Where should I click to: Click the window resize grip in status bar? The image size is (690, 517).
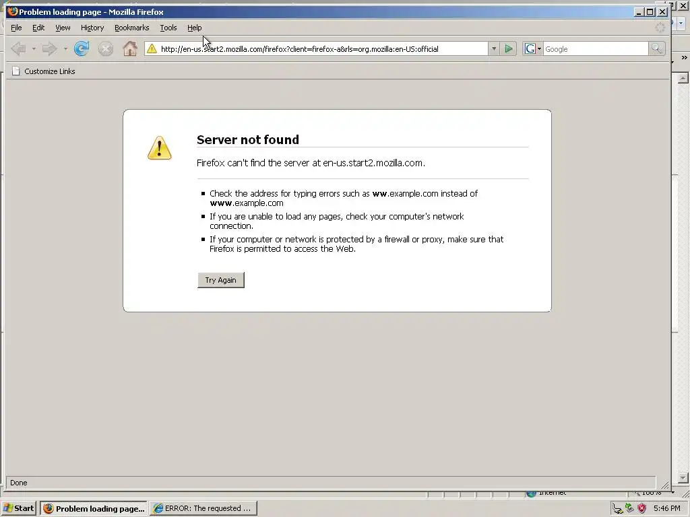pyautogui.click(x=664, y=485)
